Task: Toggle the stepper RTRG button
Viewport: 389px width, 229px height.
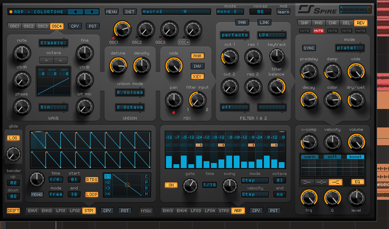Action: [x=92, y=179]
